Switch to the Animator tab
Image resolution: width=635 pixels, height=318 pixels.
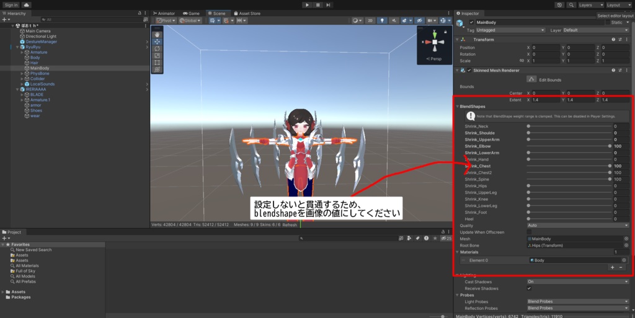164,14
